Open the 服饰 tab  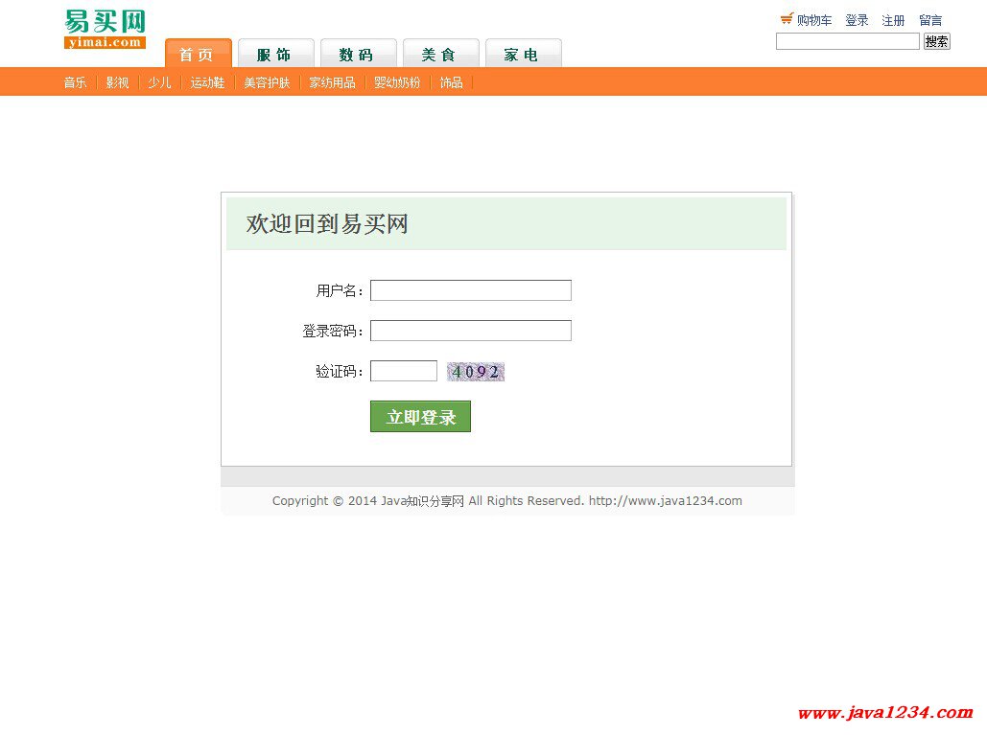pos(276,55)
